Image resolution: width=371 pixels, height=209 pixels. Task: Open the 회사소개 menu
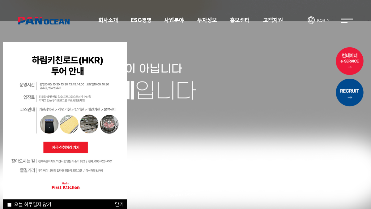click(108, 20)
